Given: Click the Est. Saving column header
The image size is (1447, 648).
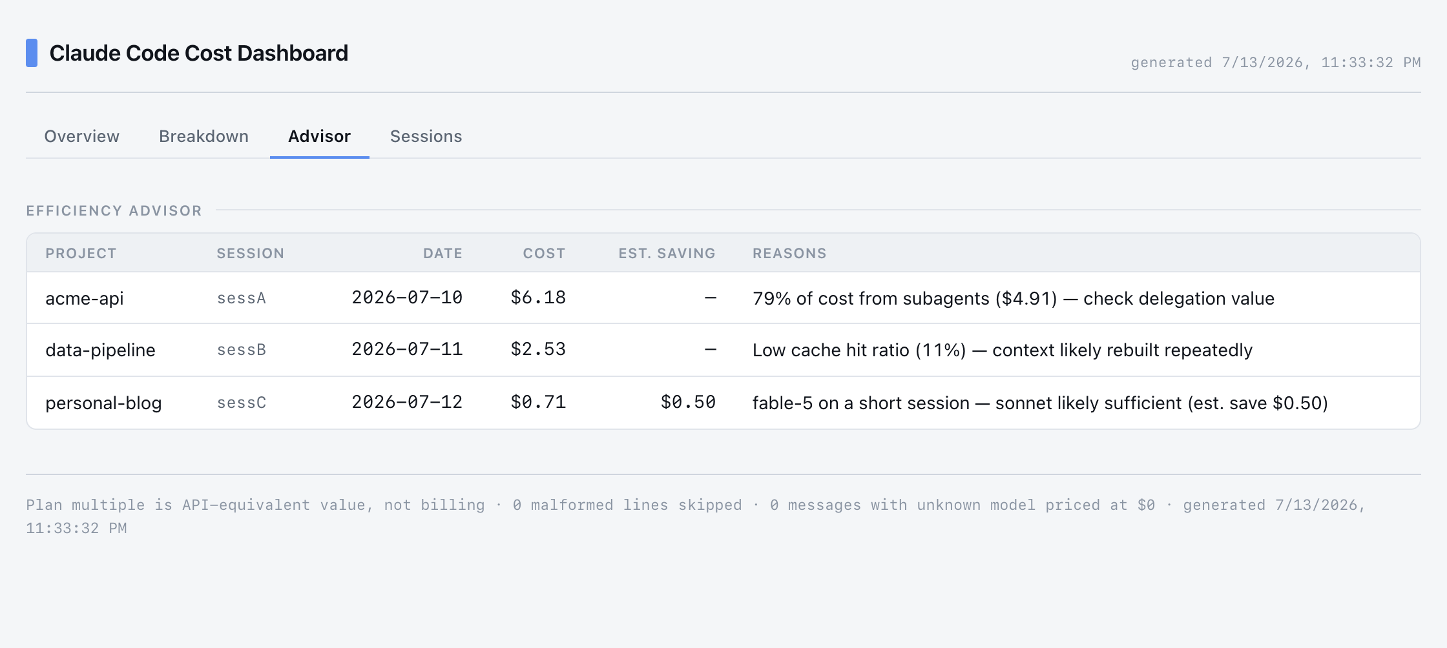Looking at the screenshot, I should 667,253.
